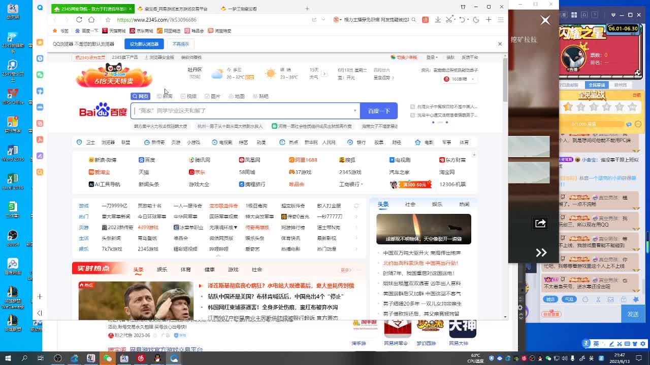Open WPS Office desktop shortcut
The image size is (650, 365).
pyautogui.click(x=13, y=96)
